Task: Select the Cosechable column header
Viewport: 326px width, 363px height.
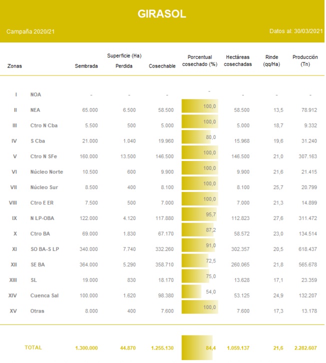Action: click(x=162, y=66)
